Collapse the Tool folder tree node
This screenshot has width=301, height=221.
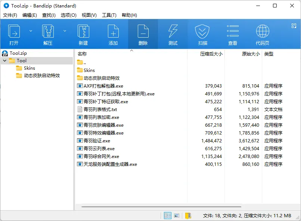coord(5,61)
